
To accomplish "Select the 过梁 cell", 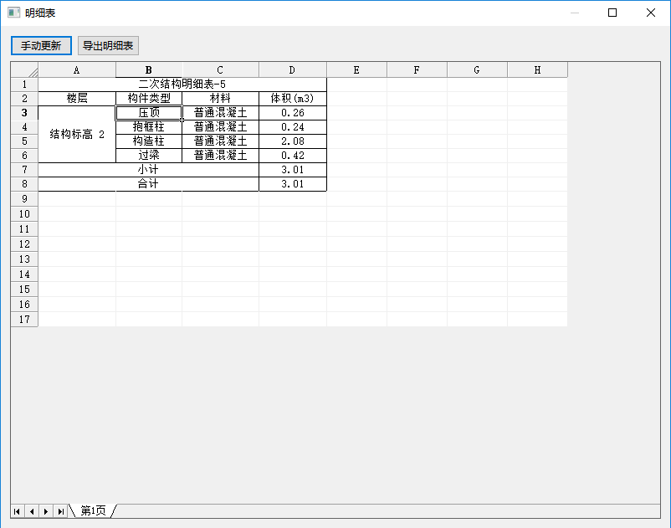I will pos(149,155).
